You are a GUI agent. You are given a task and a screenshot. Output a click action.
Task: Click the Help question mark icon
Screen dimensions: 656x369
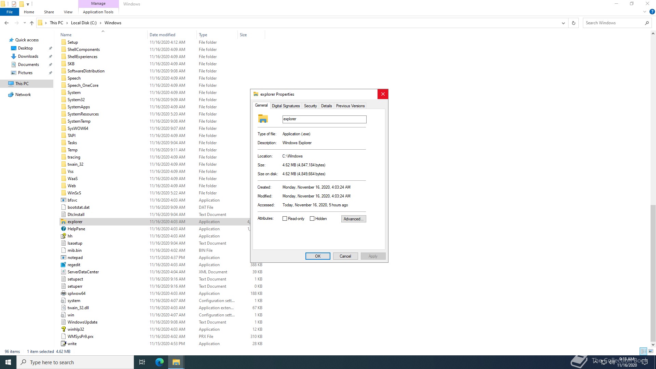(x=652, y=12)
